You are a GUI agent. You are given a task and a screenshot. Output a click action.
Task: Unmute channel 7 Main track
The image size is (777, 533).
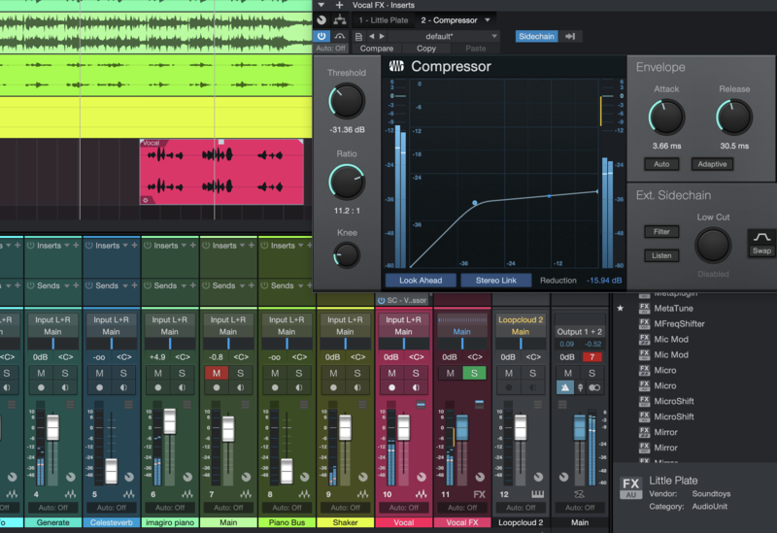tap(217, 373)
